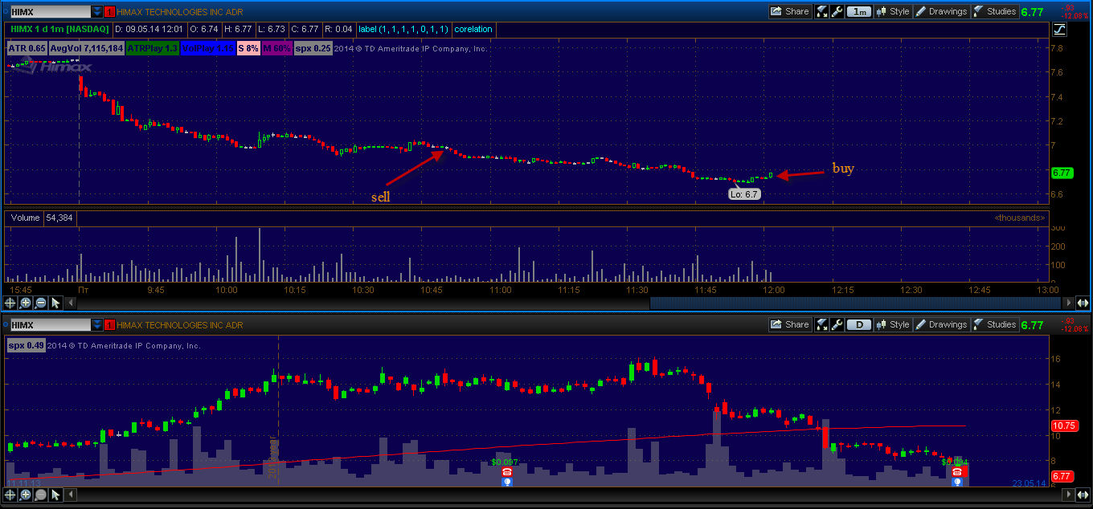Click spx 0.25 label in upper chart
This screenshot has width=1093, height=509.
tap(313, 48)
